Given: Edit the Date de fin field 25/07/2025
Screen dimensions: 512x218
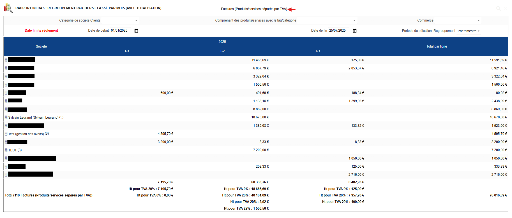Looking at the screenshot, I should click(x=338, y=31).
